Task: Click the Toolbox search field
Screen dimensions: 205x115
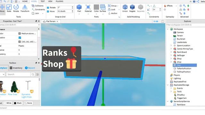Action: [18, 74]
